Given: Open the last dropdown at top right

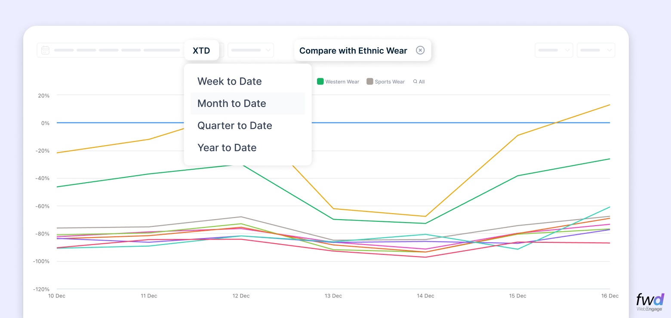Looking at the screenshot, I should [x=596, y=50].
